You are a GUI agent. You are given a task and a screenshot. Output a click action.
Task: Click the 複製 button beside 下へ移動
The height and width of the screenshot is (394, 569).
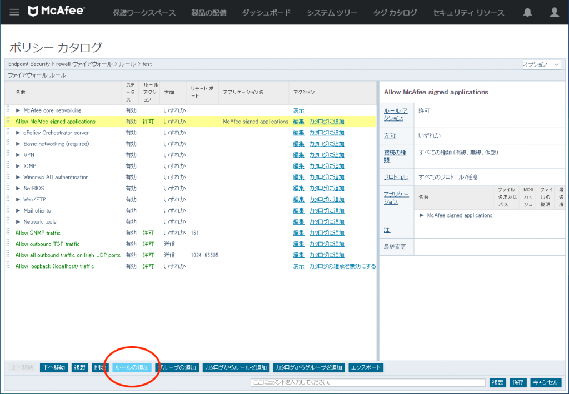[80, 367]
